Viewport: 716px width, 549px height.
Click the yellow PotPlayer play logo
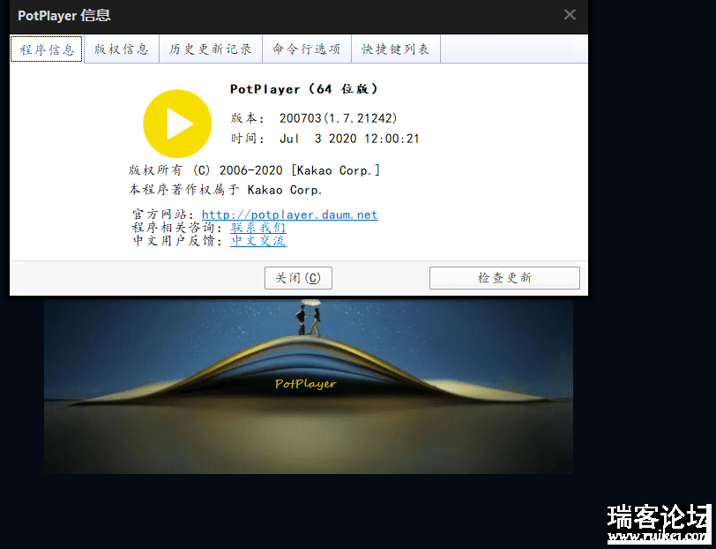tap(177, 124)
